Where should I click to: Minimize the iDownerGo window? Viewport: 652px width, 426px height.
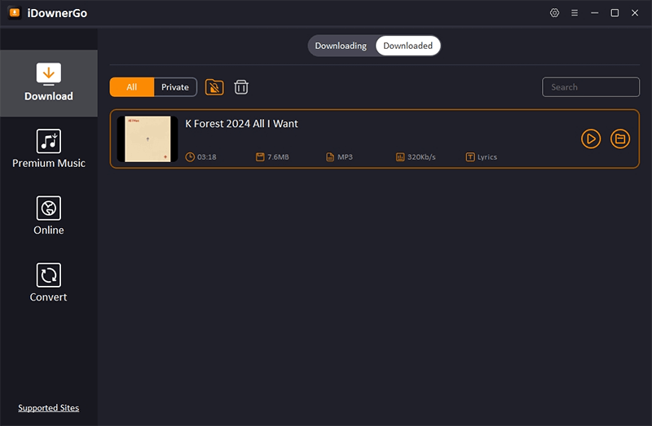[595, 13]
